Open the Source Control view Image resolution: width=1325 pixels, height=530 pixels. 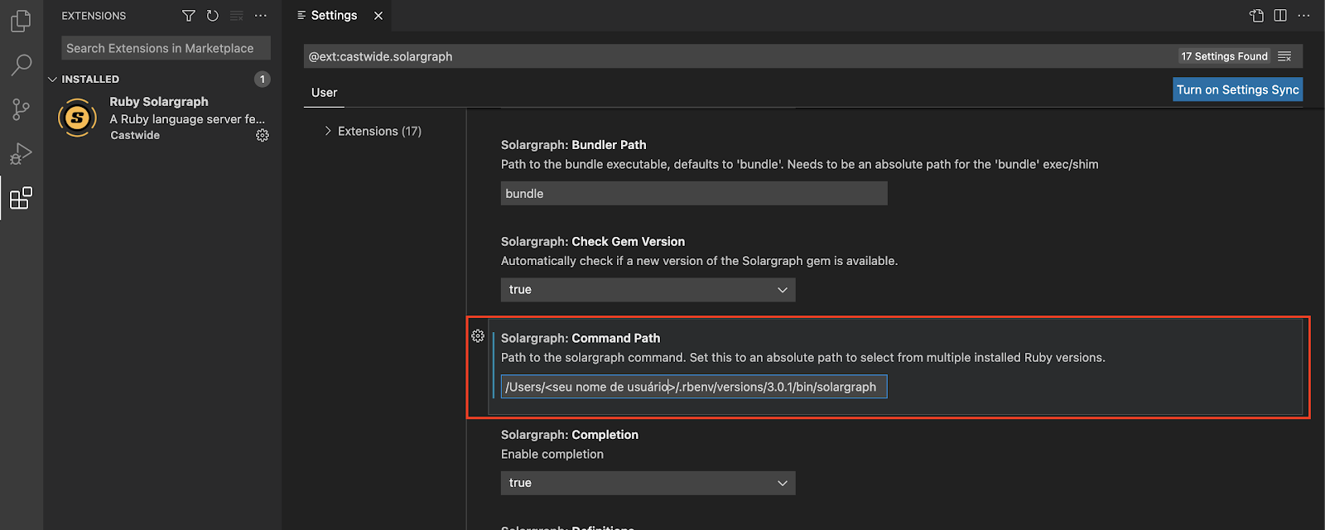pyautogui.click(x=21, y=109)
